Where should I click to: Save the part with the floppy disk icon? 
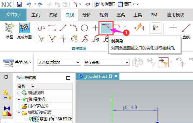[19, 4]
